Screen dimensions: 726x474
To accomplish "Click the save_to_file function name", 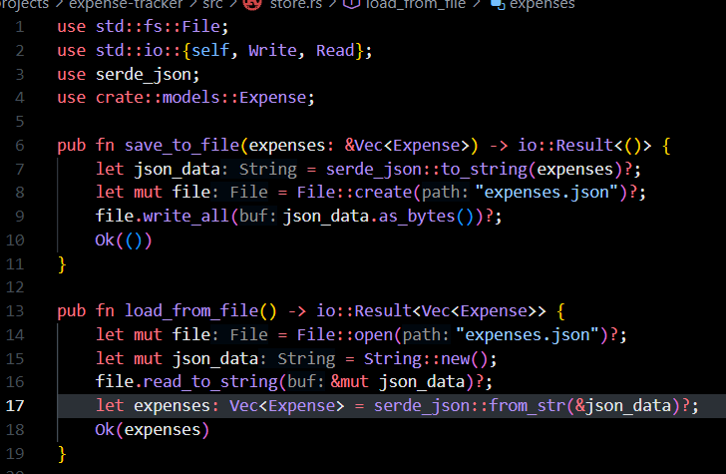I will 181,146.
